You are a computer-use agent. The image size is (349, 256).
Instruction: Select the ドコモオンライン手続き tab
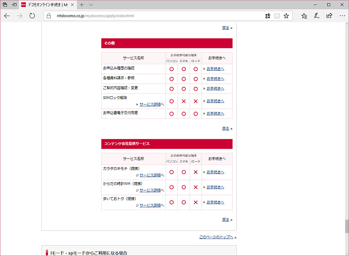(48, 5)
